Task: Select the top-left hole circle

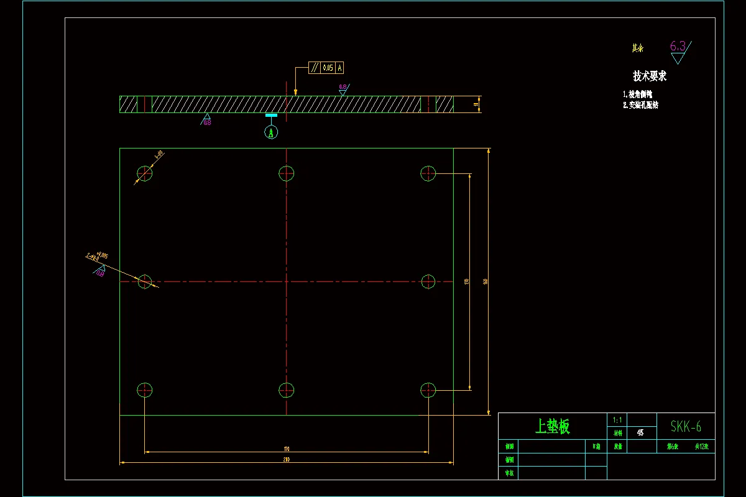Action: [144, 173]
